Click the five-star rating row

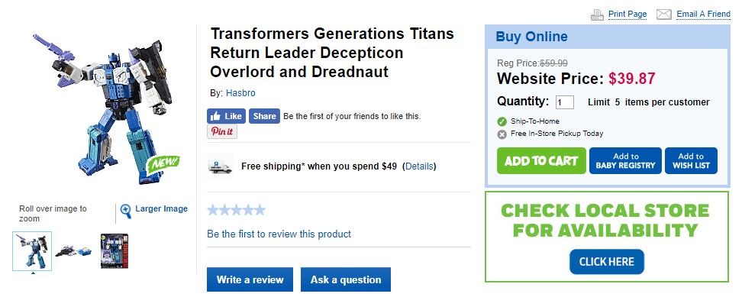click(236, 210)
